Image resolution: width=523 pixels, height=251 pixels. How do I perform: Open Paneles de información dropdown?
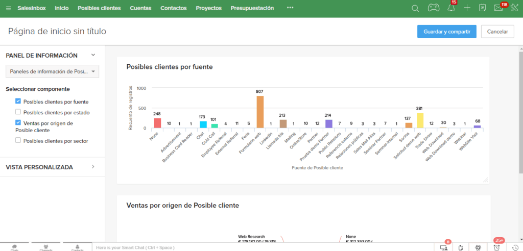coord(53,71)
